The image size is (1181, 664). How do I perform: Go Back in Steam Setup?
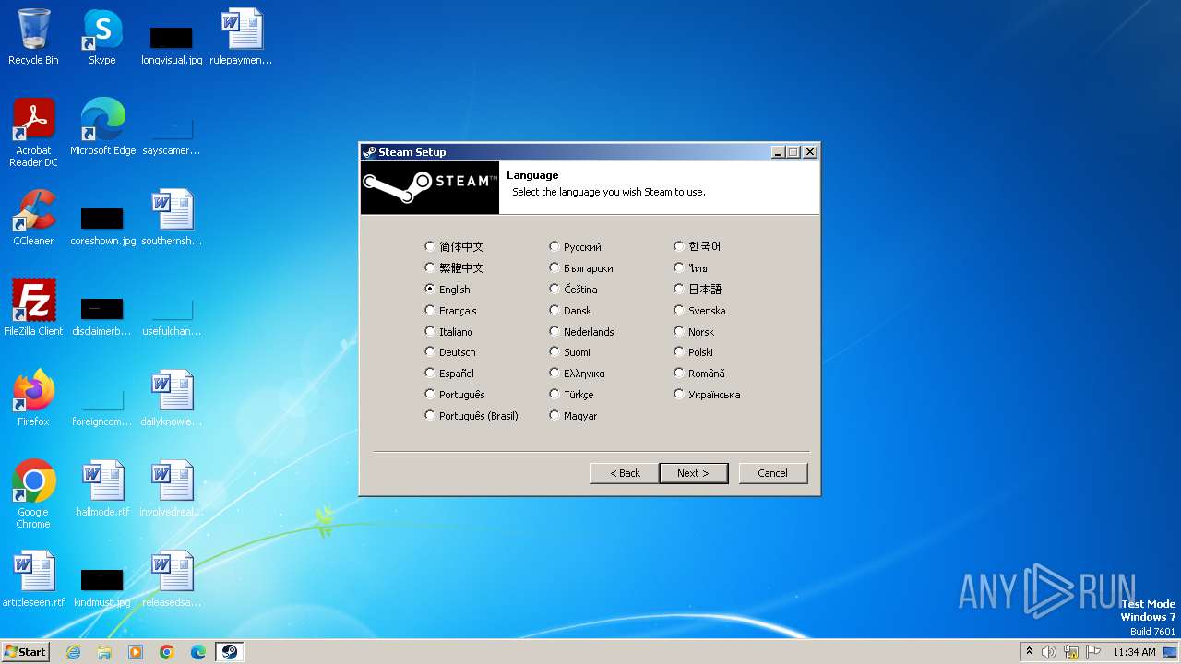625,473
